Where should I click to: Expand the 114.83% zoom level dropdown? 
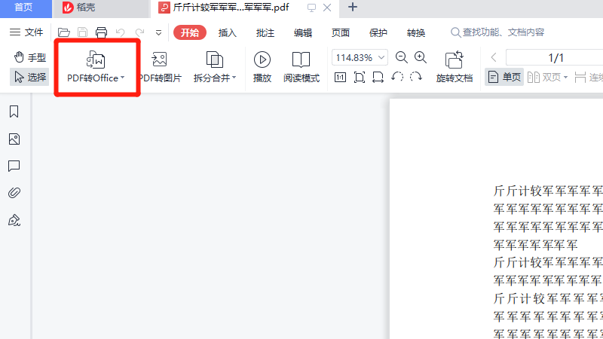coord(381,57)
